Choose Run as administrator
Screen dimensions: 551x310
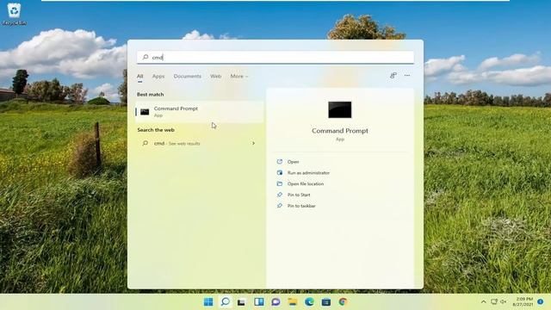tap(308, 173)
